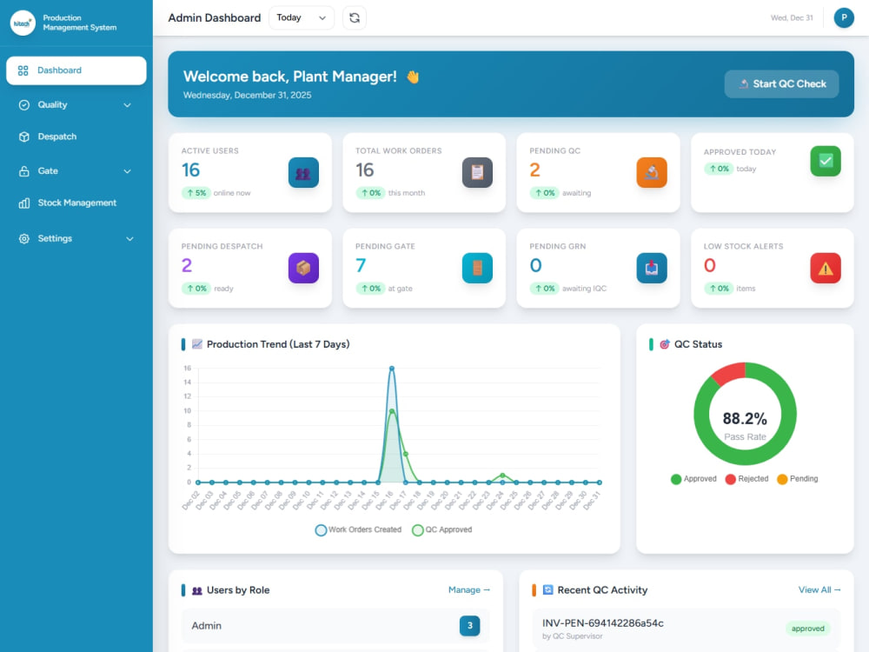The width and height of the screenshot is (869, 652).
Task: Click the Pending QC count 2
Action: click(x=534, y=170)
